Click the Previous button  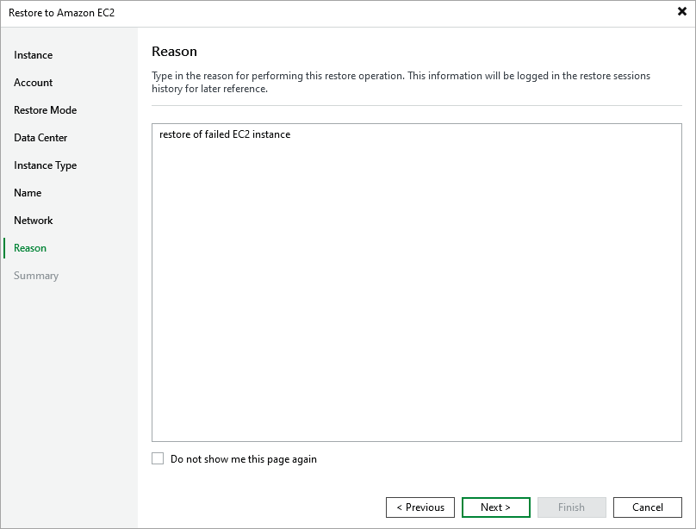click(420, 507)
